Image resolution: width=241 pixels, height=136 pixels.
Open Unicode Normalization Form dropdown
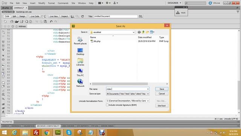[128, 101]
